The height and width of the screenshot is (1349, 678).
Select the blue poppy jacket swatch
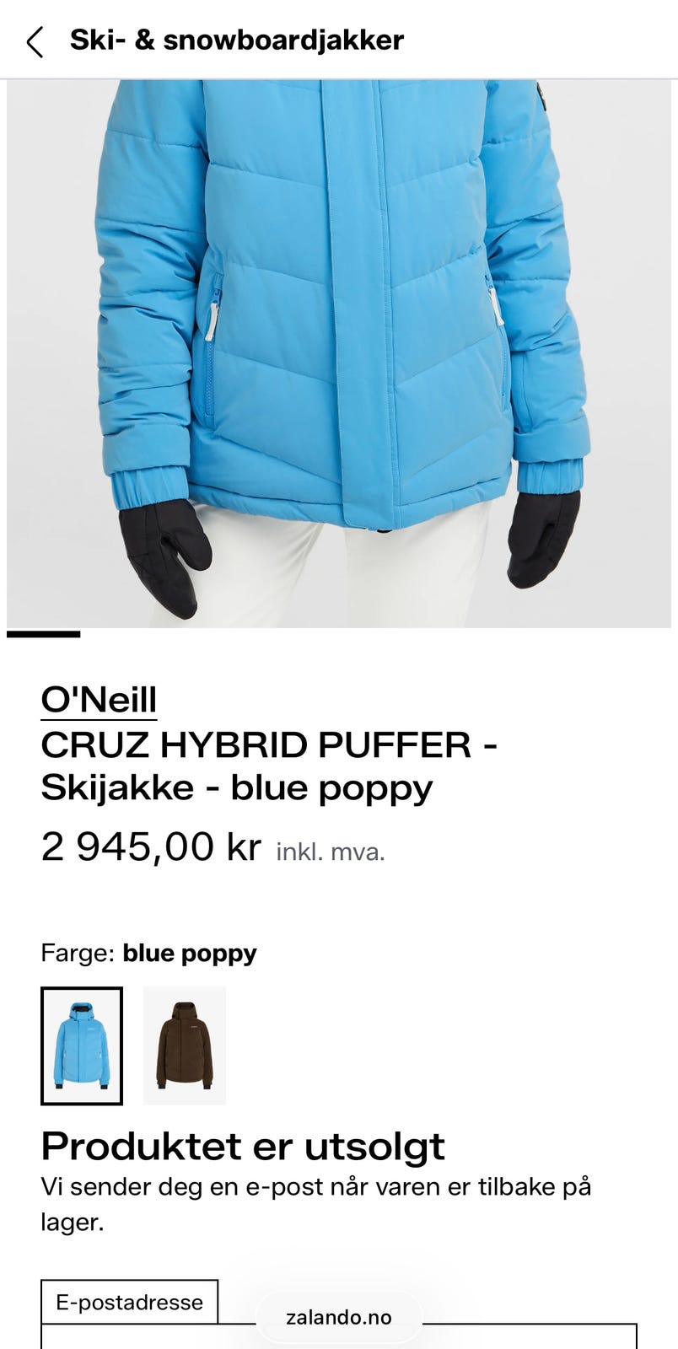tap(82, 1045)
